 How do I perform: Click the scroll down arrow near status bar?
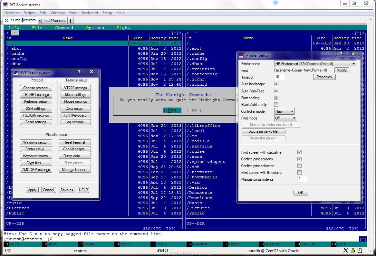(371, 251)
